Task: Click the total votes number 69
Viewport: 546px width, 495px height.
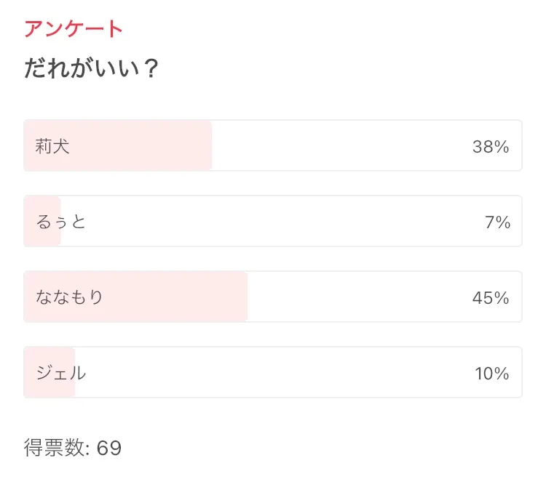Action: click(109, 448)
